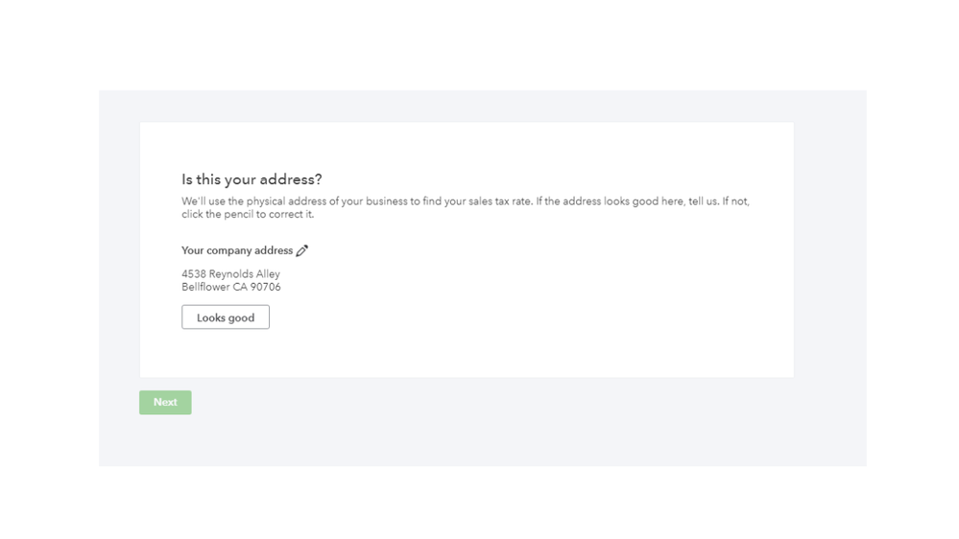
Task: Select the 'Is this your address?' heading
Action: [x=252, y=179]
